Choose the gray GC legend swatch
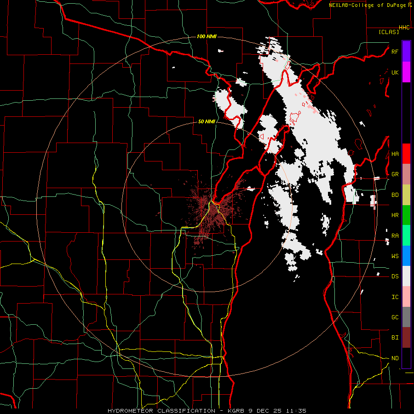Viewport: 414px width, 414px height. [x=406, y=317]
